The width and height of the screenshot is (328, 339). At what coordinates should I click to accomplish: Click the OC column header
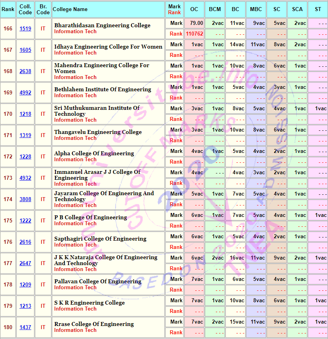click(194, 9)
